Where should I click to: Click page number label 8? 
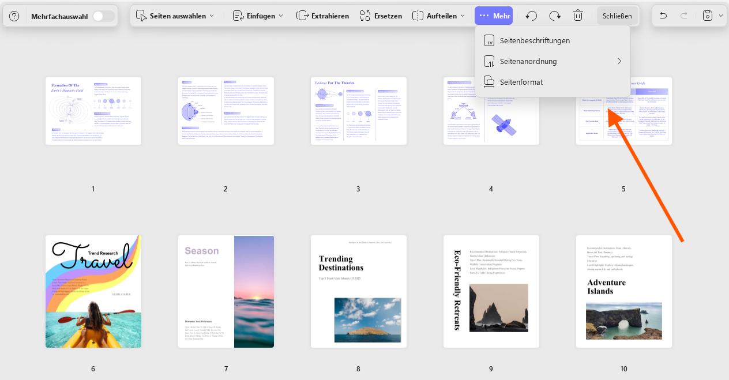(x=358, y=369)
